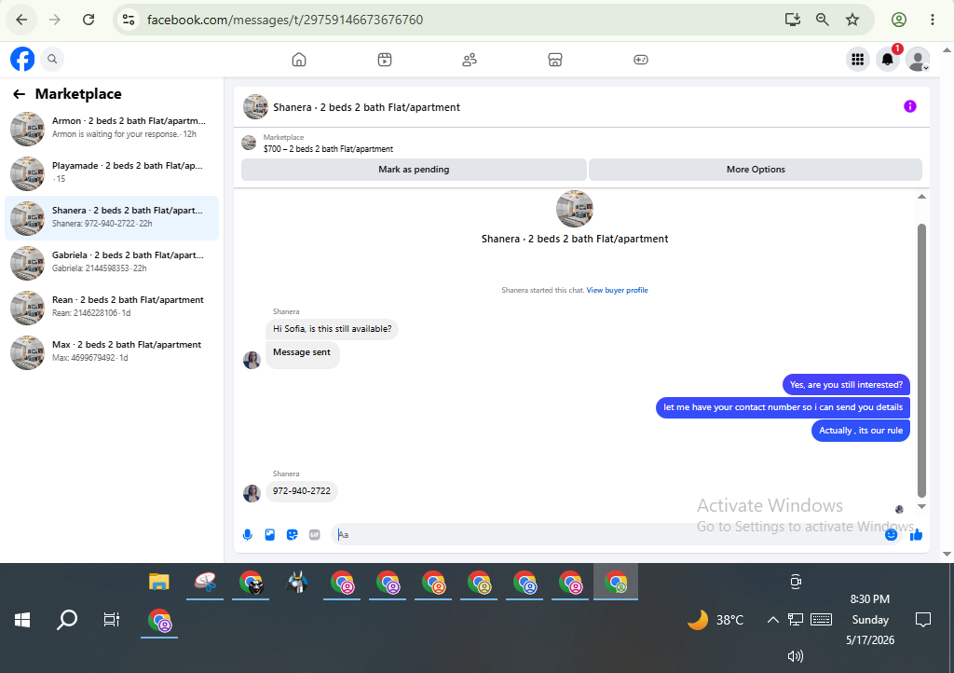
Task: Open Windows taskbar search
Action: pos(67,620)
